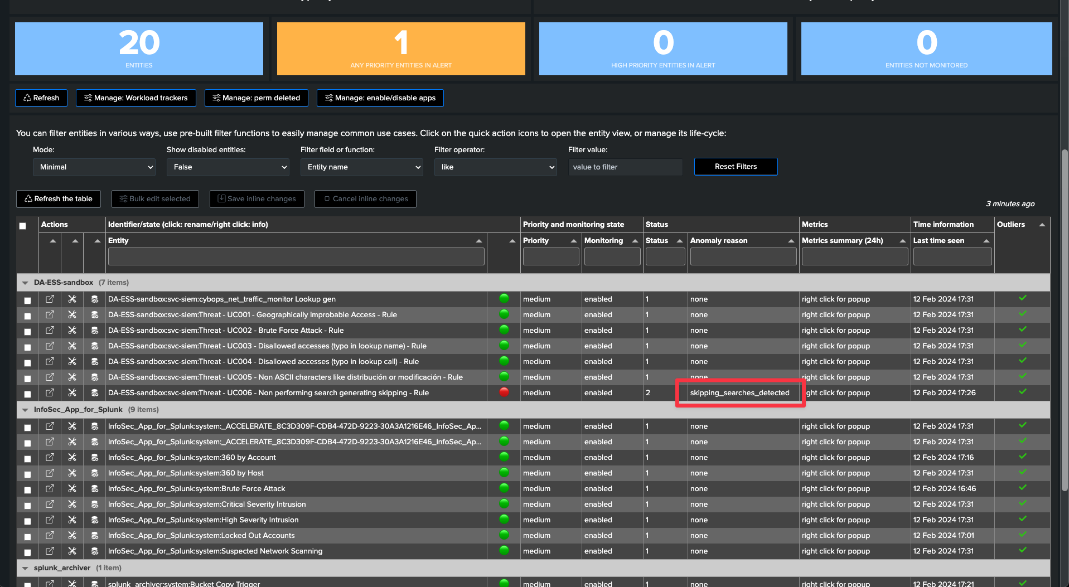
Task: Click outliers checkmark for 360 by Account row
Action: click(x=1023, y=456)
